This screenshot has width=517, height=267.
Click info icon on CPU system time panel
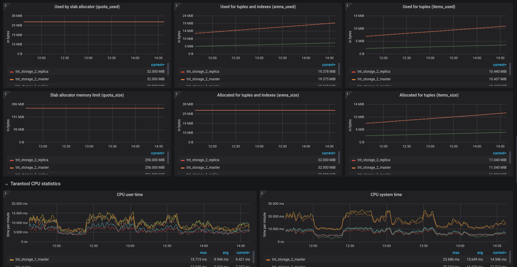[x=262, y=193]
